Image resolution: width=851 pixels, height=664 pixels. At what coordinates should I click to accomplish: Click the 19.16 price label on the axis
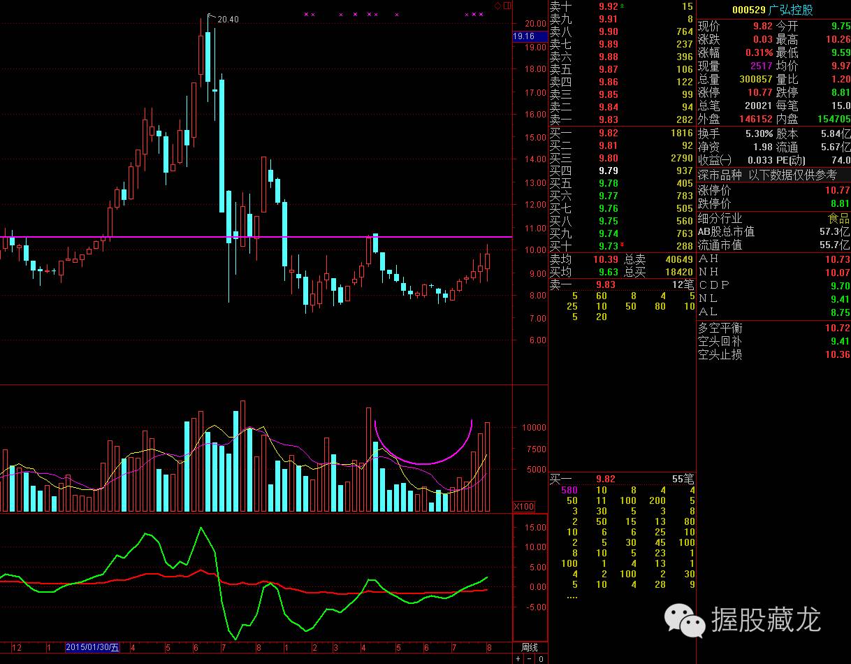523,36
